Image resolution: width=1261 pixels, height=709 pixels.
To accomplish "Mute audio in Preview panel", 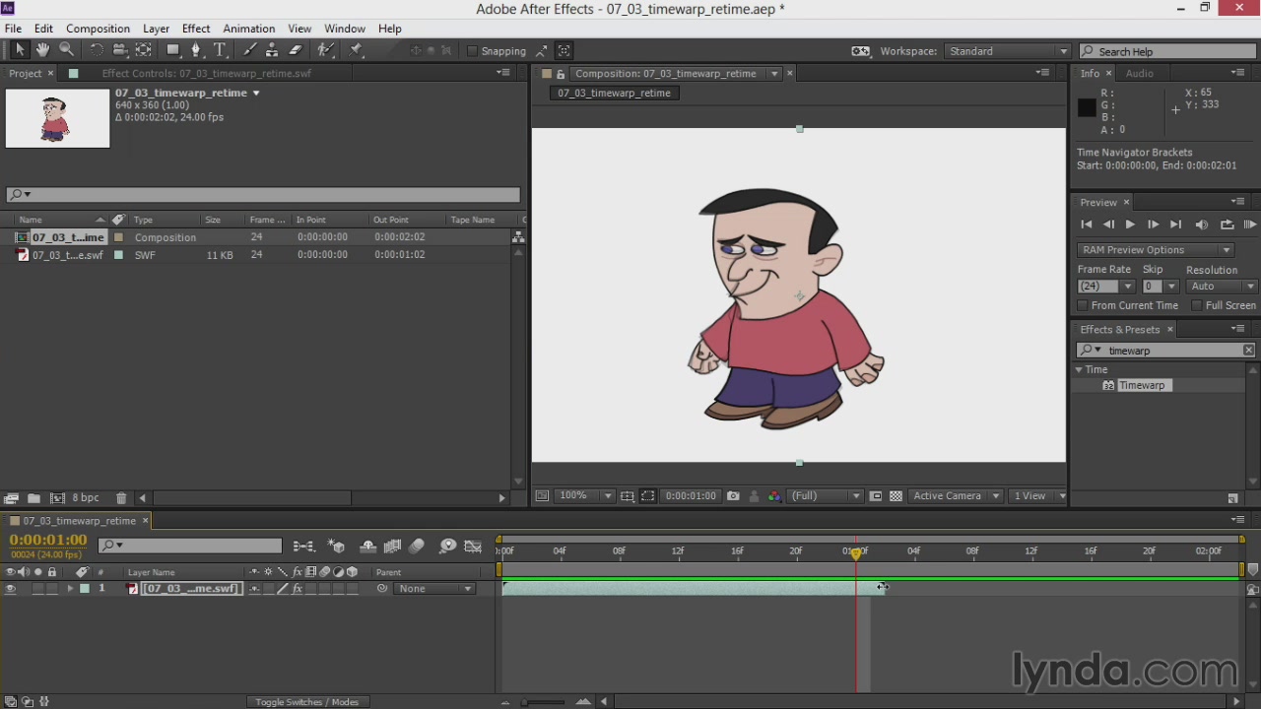I will pos(1202,225).
